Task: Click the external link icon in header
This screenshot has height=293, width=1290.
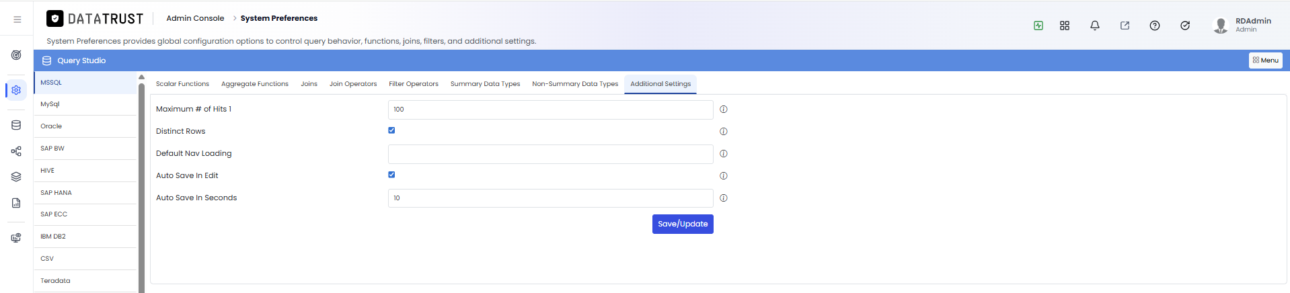Action: tap(1125, 26)
